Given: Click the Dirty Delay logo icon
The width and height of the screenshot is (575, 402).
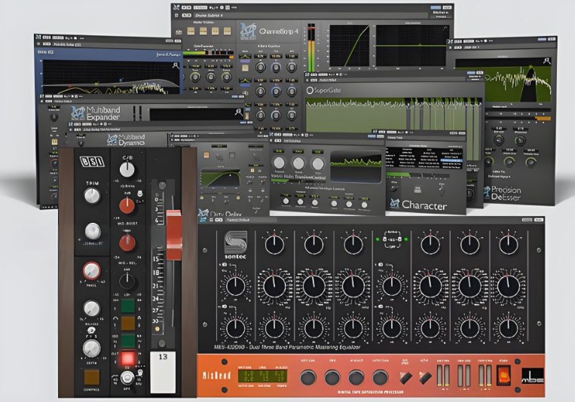Looking at the screenshot, I should tap(203, 214).
